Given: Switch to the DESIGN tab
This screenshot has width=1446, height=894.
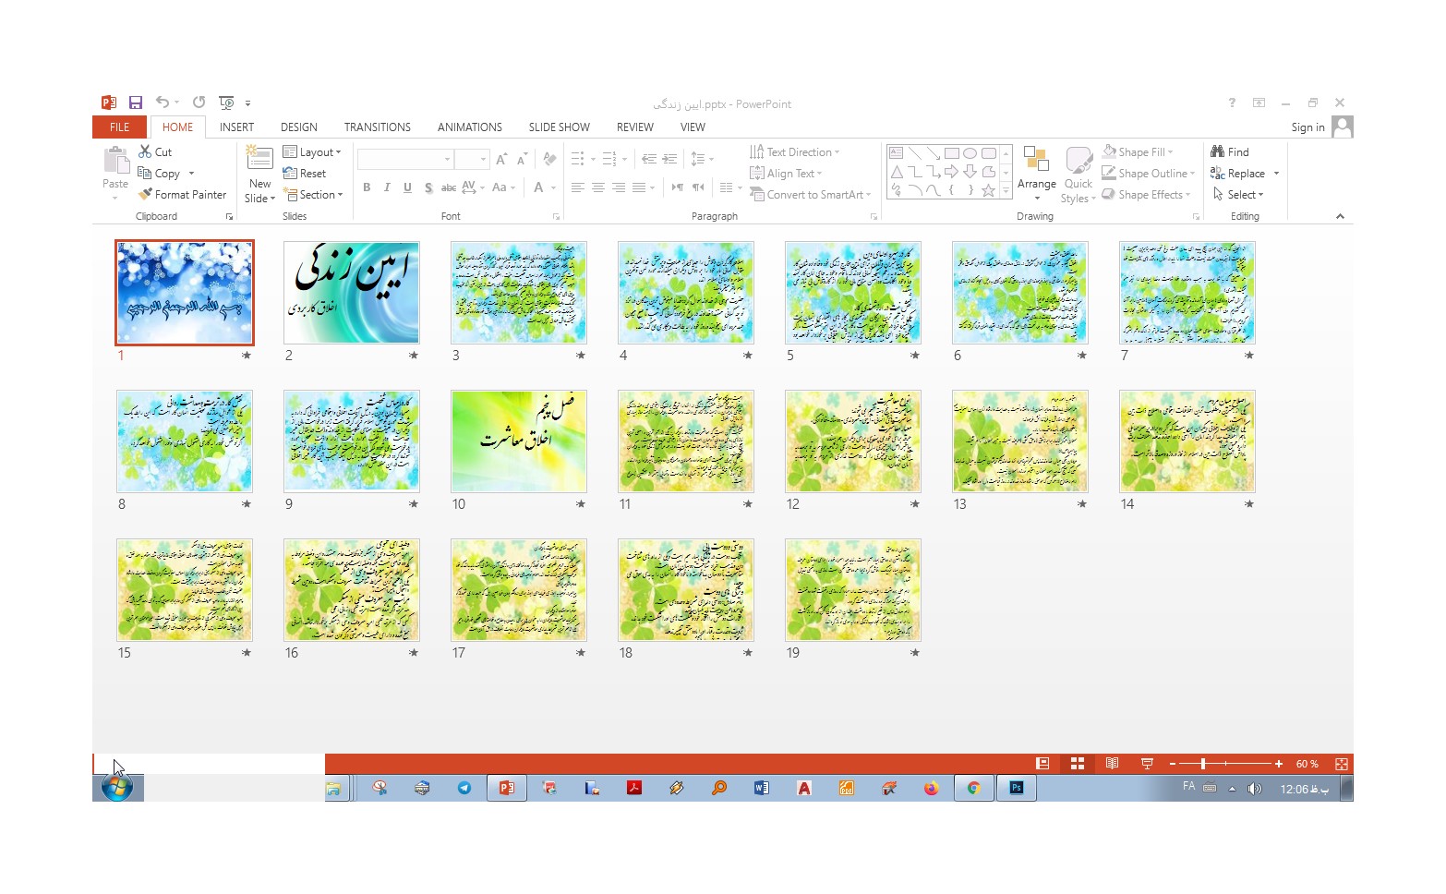Looking at the screenshot, I should point(299,127).
